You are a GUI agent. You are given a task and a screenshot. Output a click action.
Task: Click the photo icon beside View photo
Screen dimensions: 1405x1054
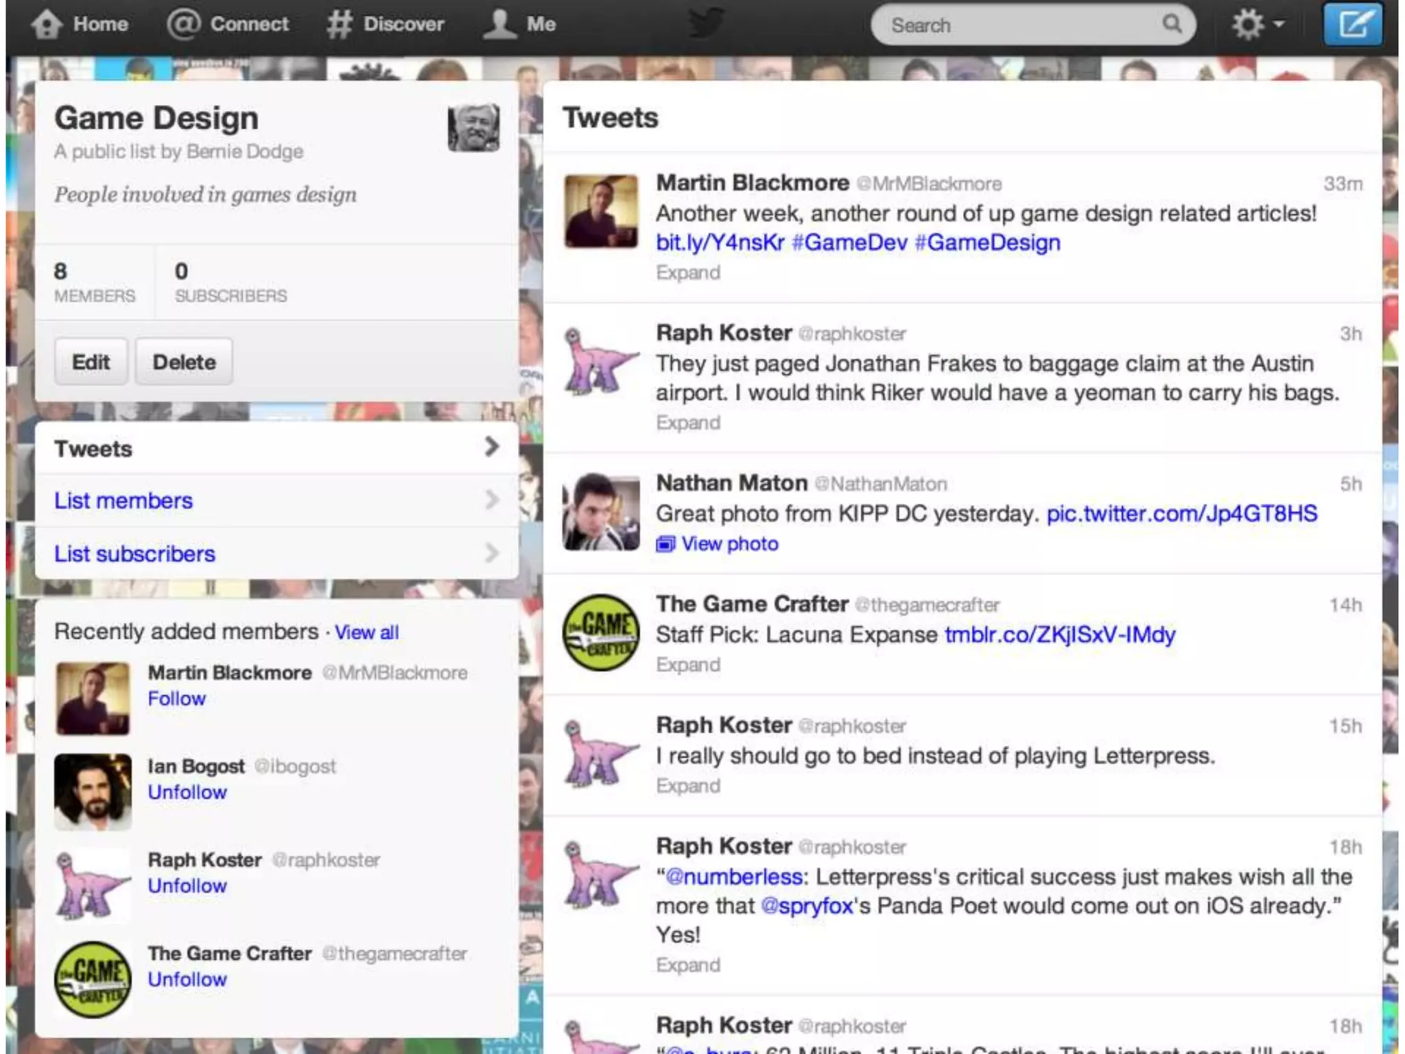pyautogui.click(x=665, y=544)
